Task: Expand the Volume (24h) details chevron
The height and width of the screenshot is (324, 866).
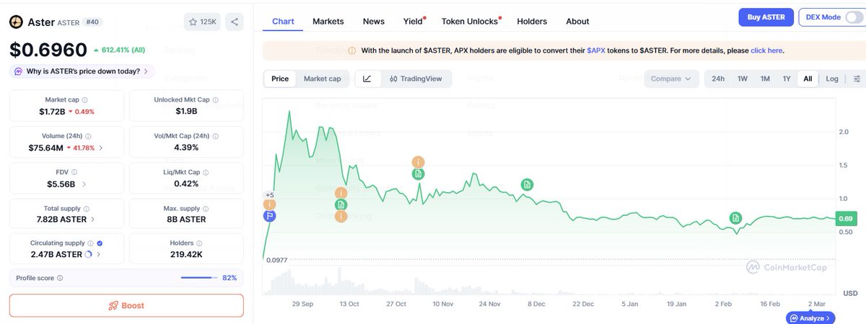Action: pos(100,148)
